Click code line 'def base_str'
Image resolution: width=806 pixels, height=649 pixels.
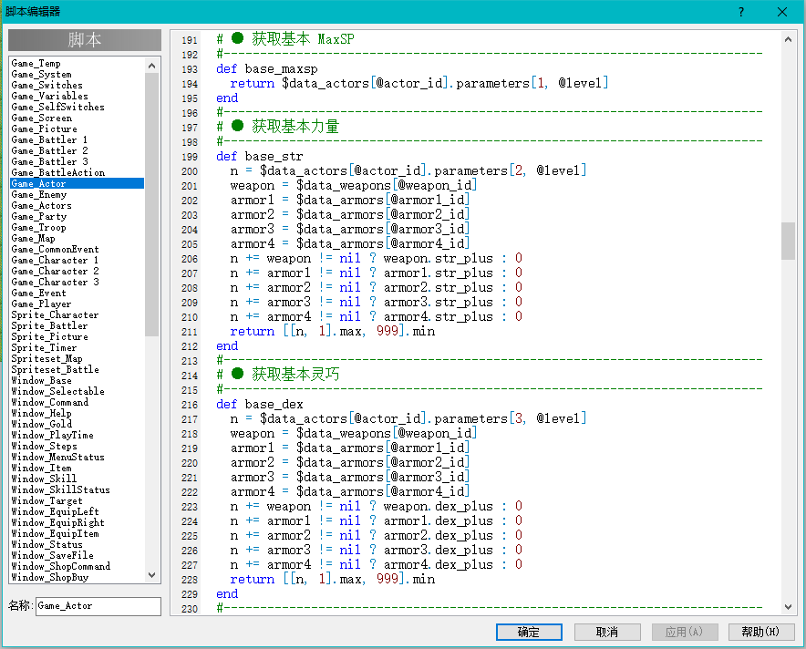260,156
